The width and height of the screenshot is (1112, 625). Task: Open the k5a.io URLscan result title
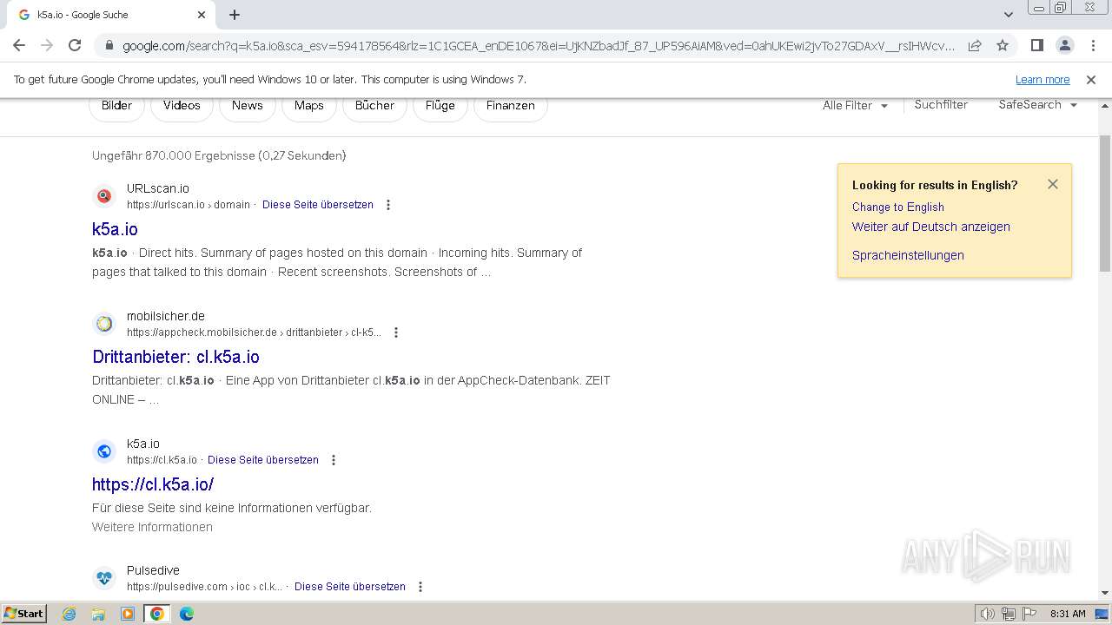(x=115, y=229)
